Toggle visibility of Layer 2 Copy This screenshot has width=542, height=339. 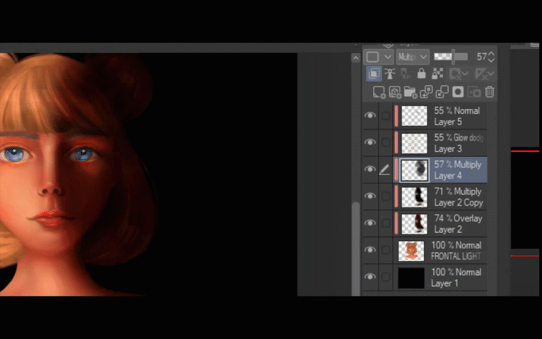click(x=370, y=197)
